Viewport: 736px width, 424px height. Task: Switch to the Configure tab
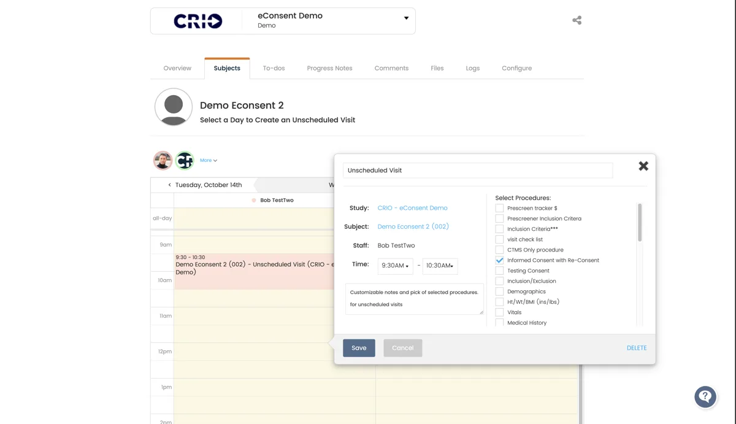pos(516,68)
